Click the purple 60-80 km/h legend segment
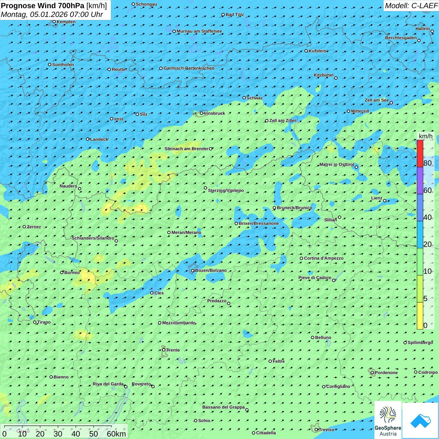The height and width of the screenshot is (439, 439). [x=420, y=181]
